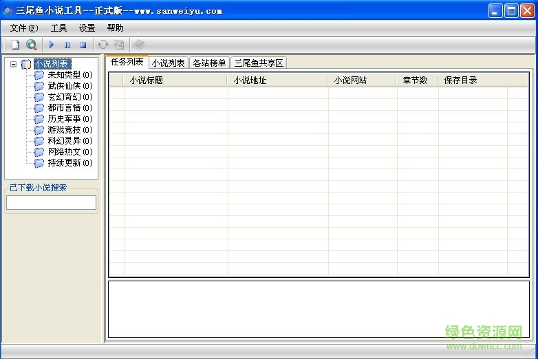Switch to the 任务列表 tab
The width and height of the screenshot is (538, 359).
[127, 62]
